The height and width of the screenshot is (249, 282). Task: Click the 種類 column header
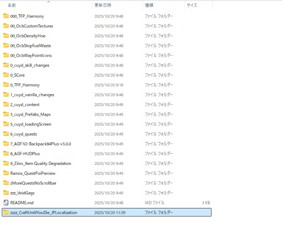click(x=149, y=5)
